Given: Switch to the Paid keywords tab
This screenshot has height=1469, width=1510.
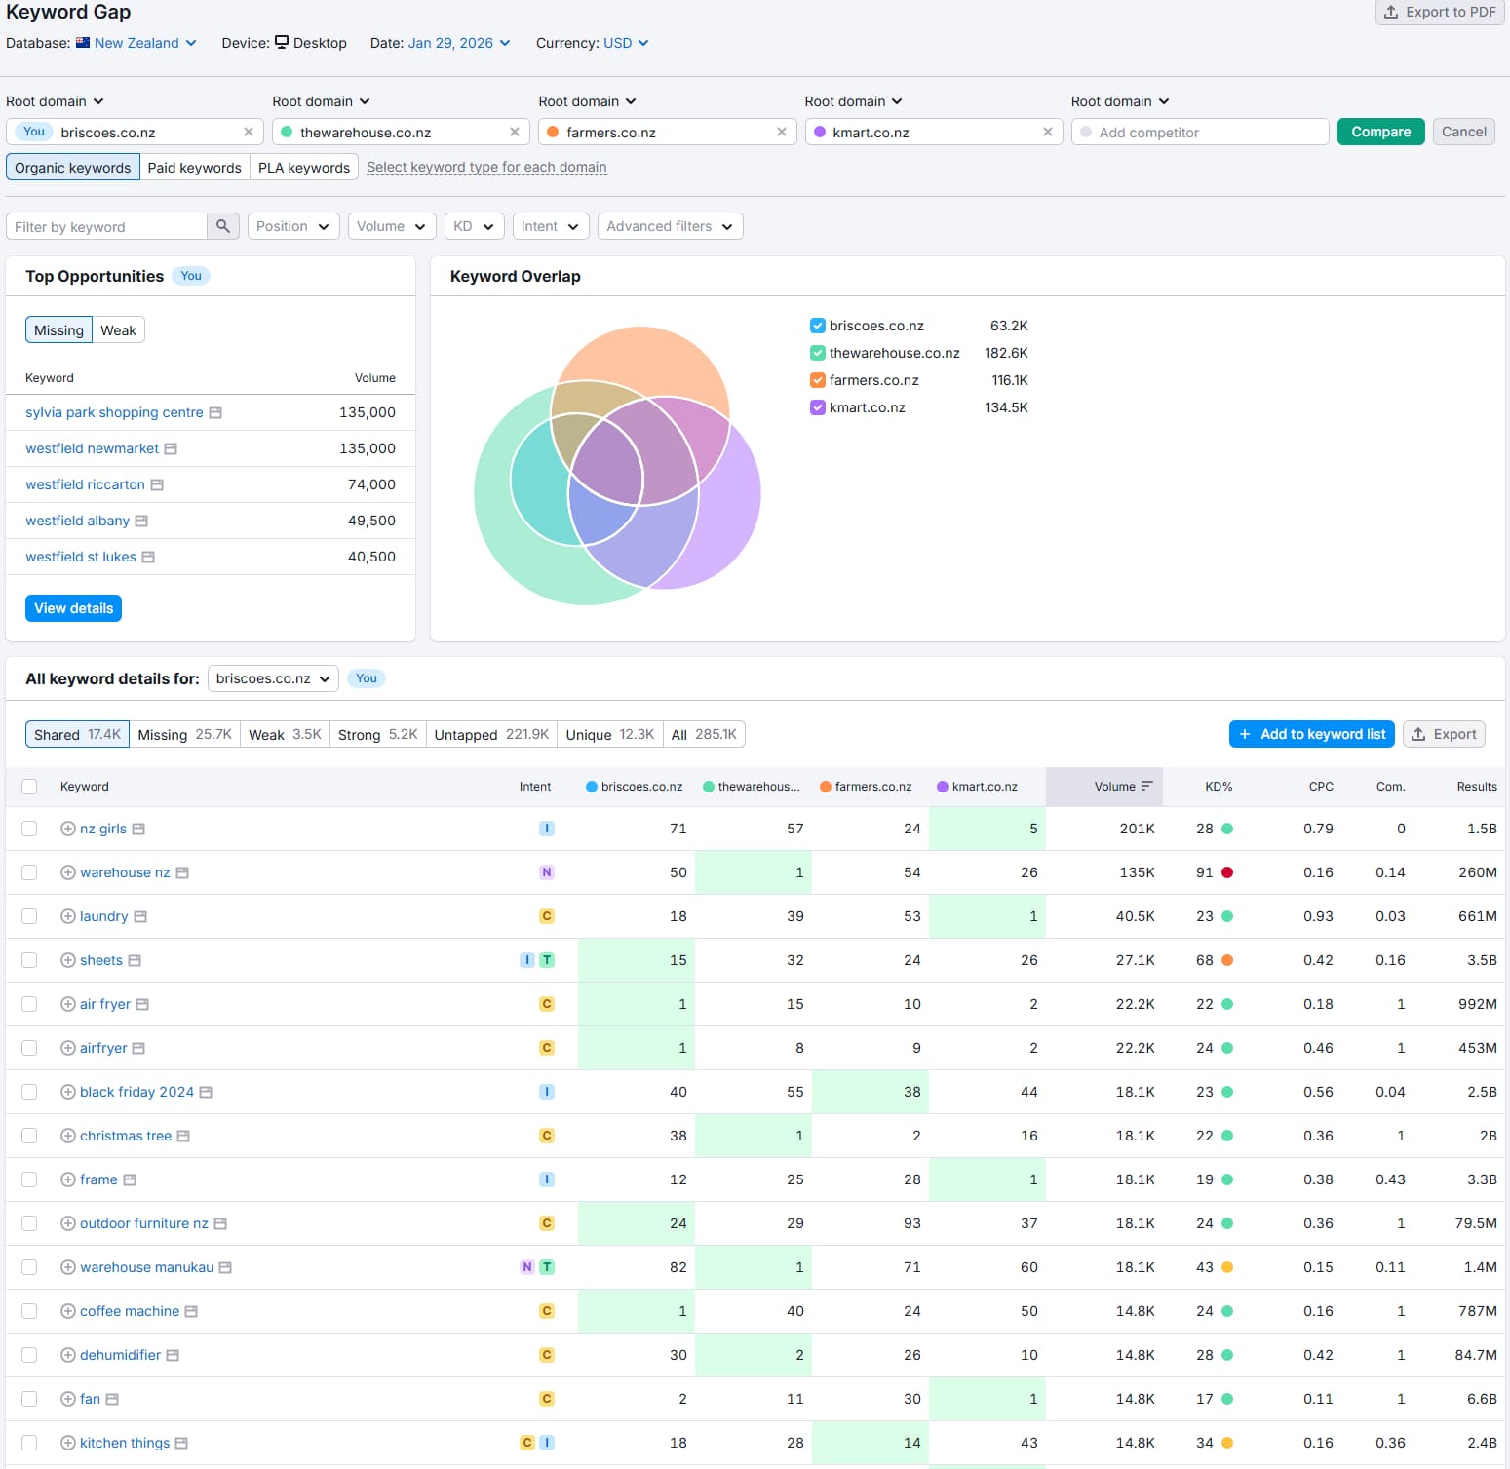Looking at the screenshot, I should pyautogui.click(x=194, y=167).
